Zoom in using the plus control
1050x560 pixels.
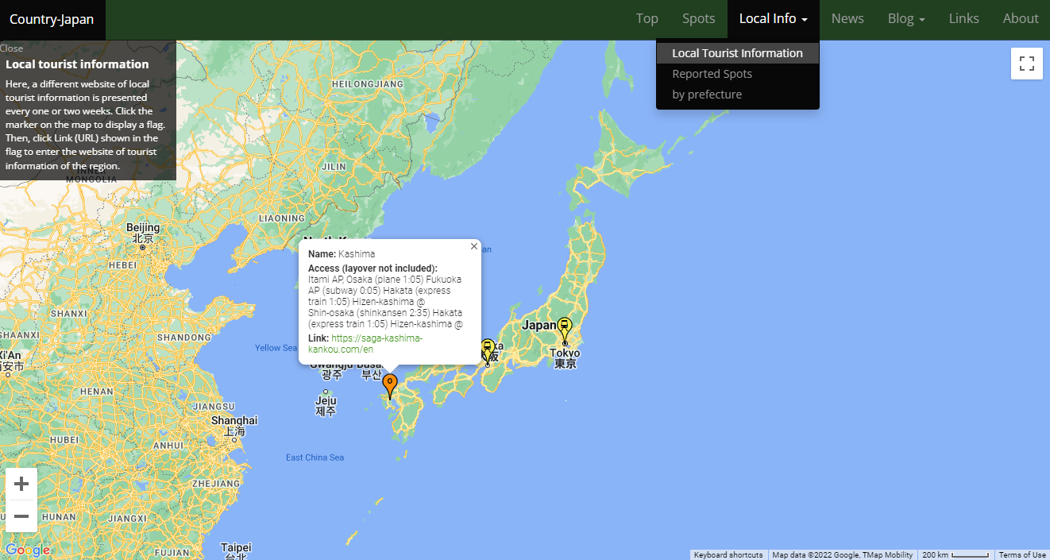click(x=21, y=483)
